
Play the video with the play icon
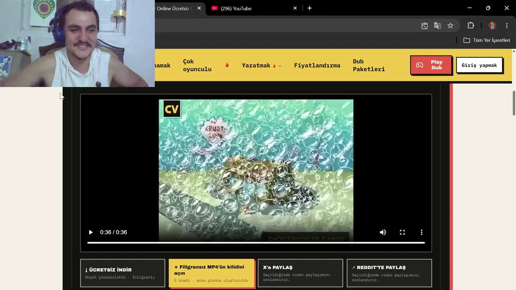coord(91,232)
